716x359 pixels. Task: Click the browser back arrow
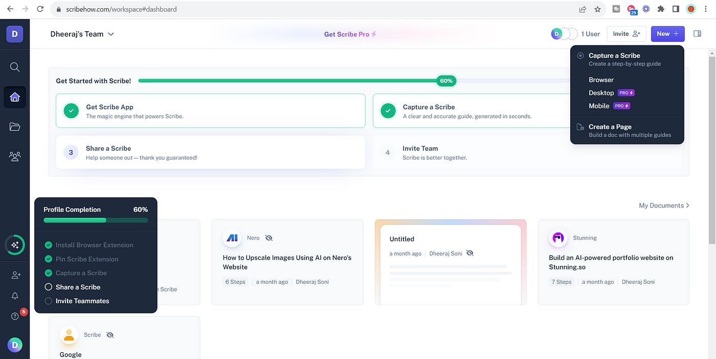[x=10, y=9]
